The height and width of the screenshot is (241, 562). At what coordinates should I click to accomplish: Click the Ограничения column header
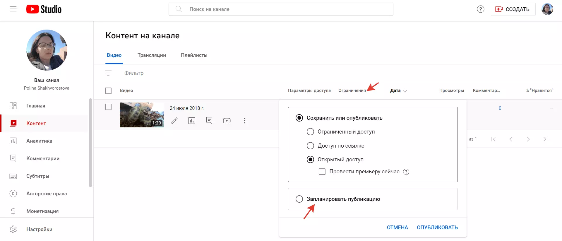click(352, 90)
